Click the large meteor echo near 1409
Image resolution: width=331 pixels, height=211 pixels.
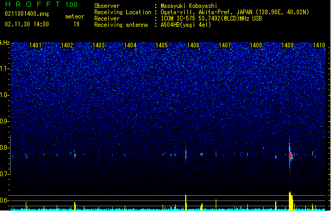click(290, 155)
